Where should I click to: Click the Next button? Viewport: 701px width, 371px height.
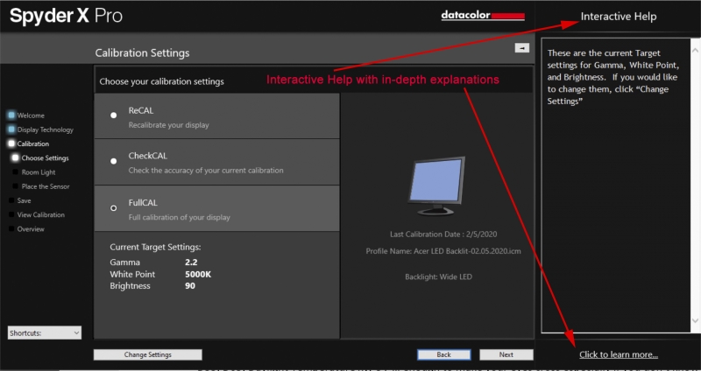506,354
